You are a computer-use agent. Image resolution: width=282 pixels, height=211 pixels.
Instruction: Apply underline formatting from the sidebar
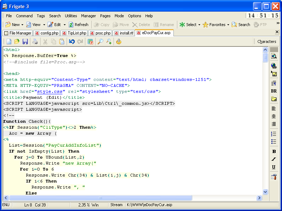point(274,167)
